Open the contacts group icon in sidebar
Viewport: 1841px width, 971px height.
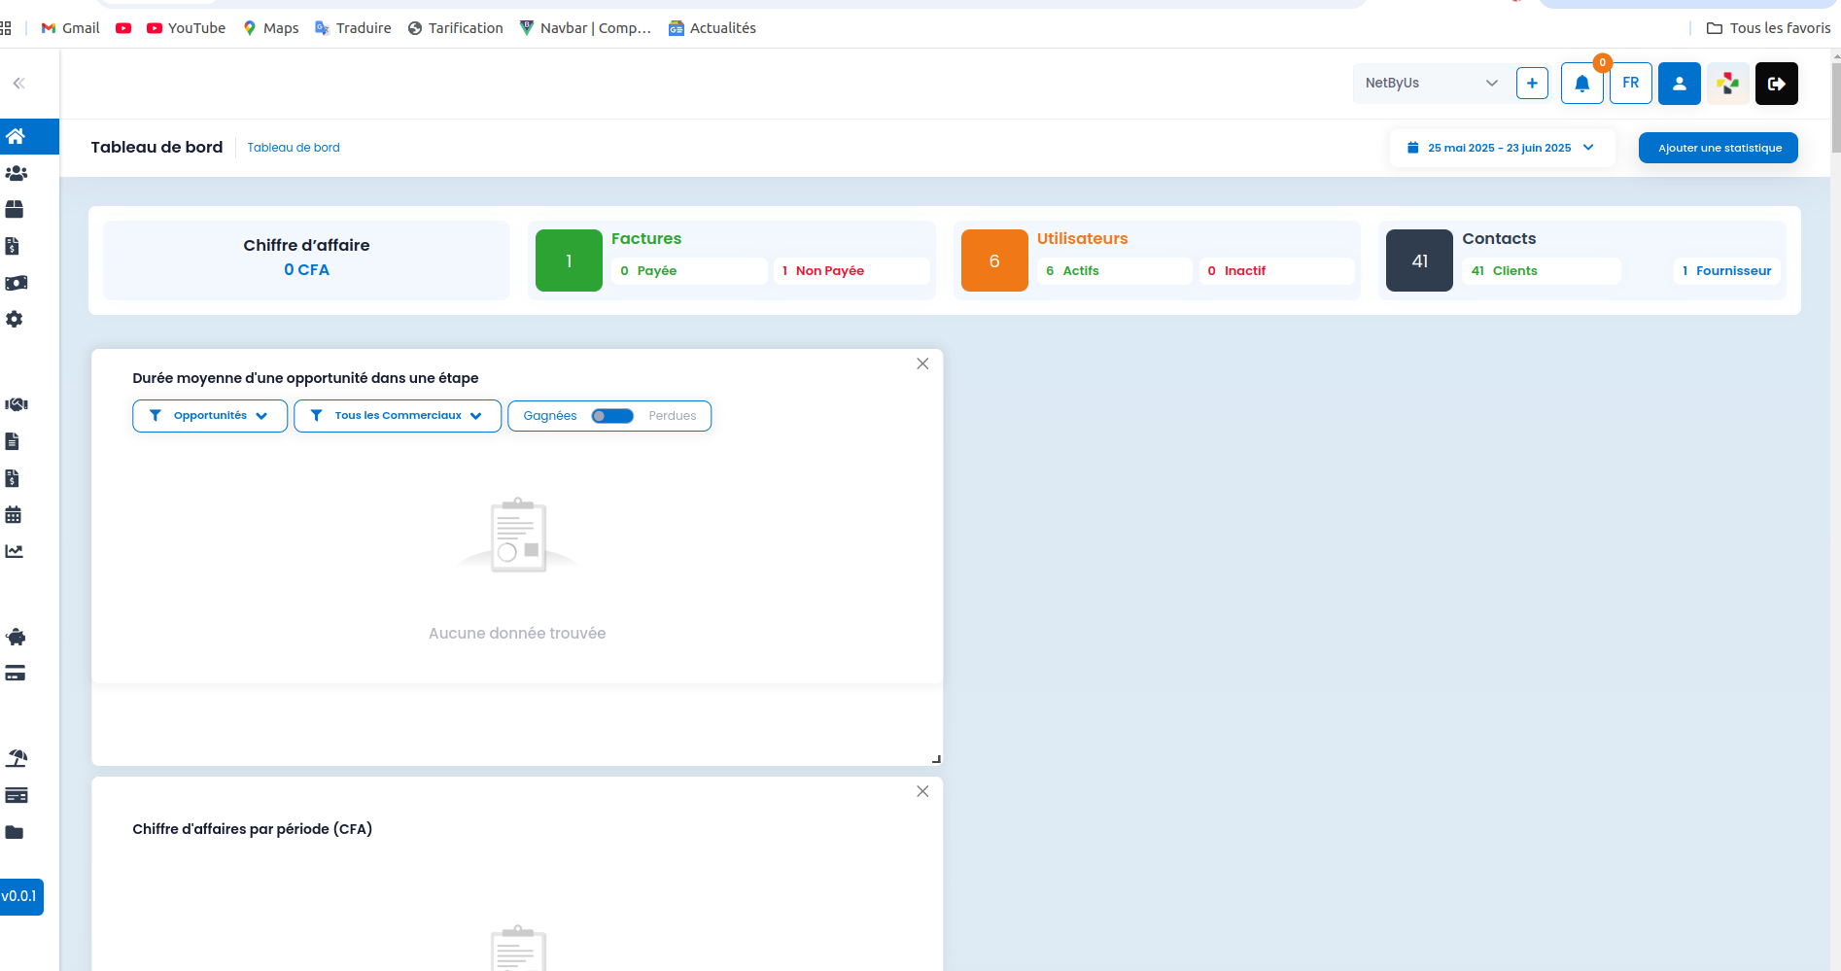[16, 173]
